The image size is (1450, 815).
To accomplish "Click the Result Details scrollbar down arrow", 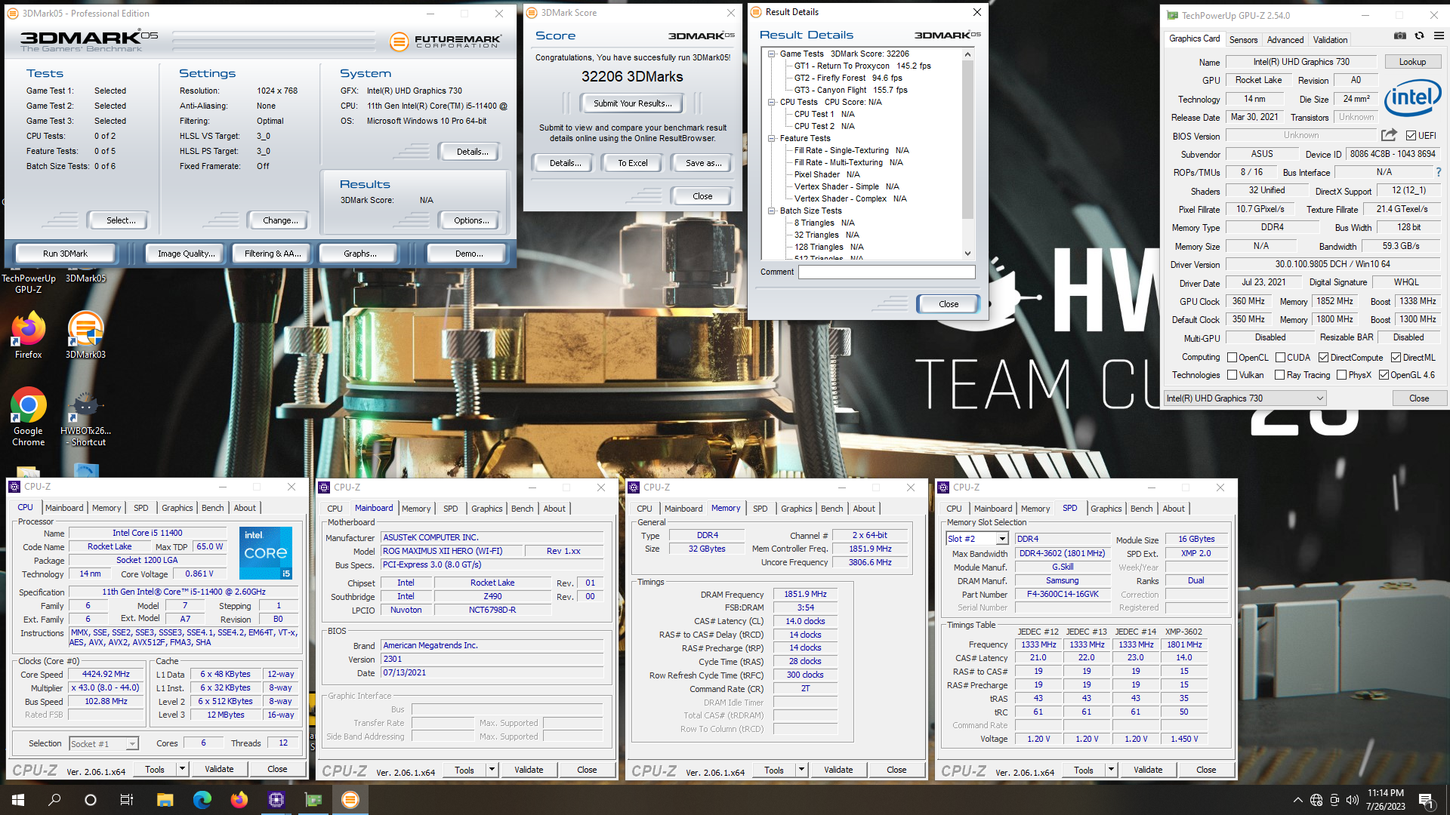I will pyautogui.click(x=967, y=254).
